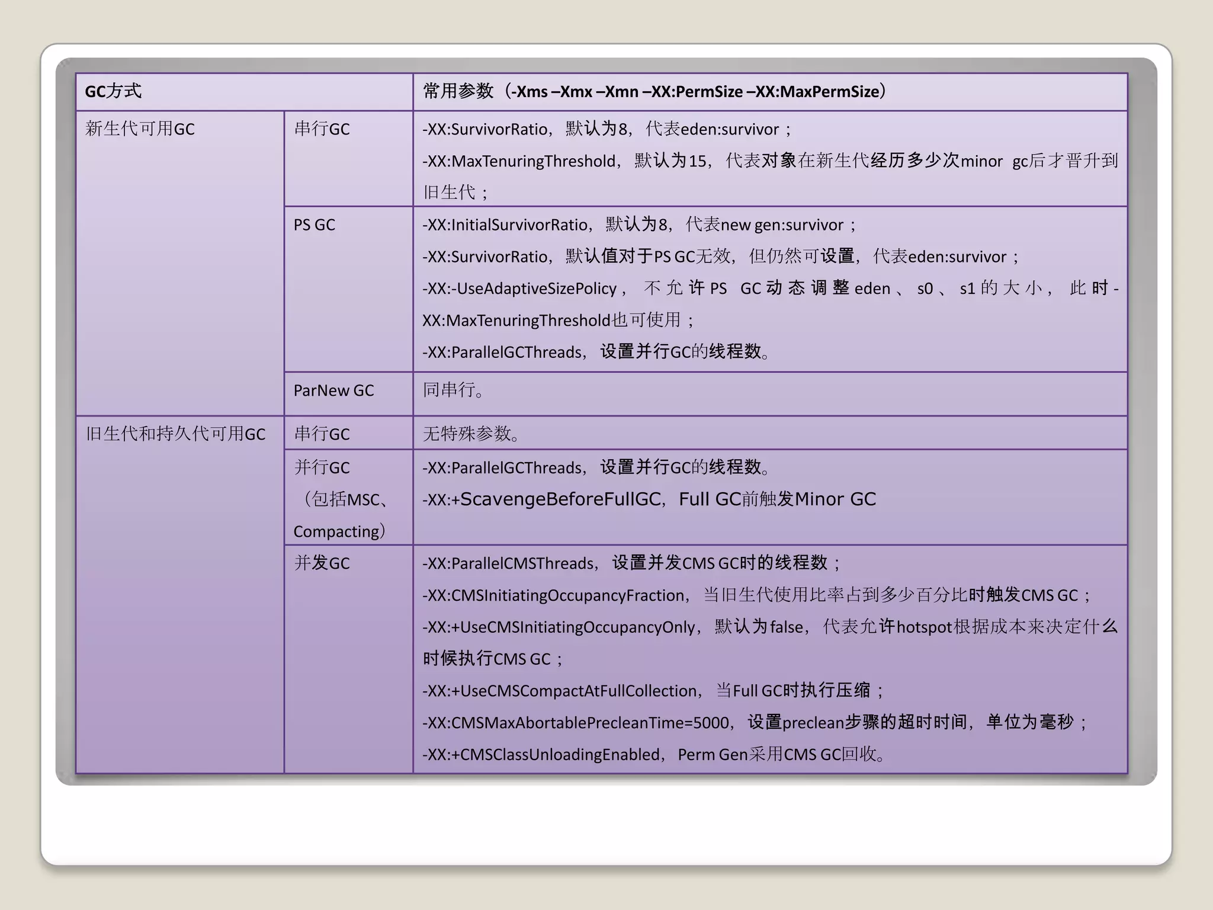Click the '-XX:ParallelCMSThreads' line
Image resolution: width=1213 pixels, height=910 pixels.
click(x=632, y=563)
